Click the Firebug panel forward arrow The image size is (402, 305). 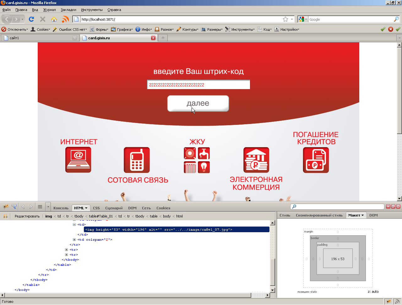point(31,207)
